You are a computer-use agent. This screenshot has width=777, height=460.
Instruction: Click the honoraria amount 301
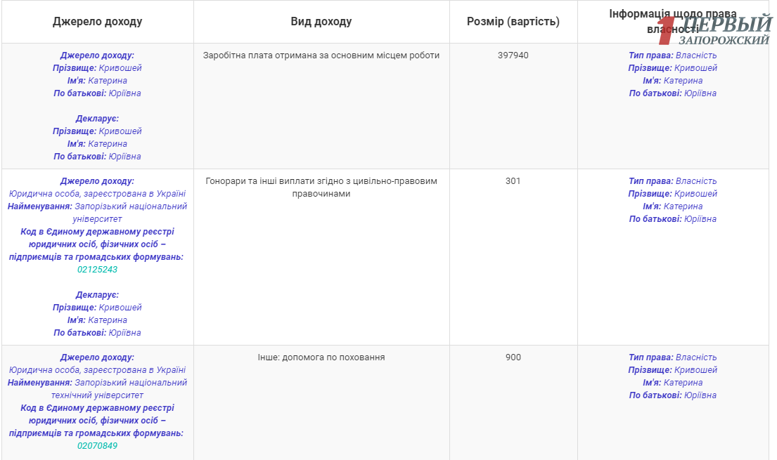pos(513,181)
